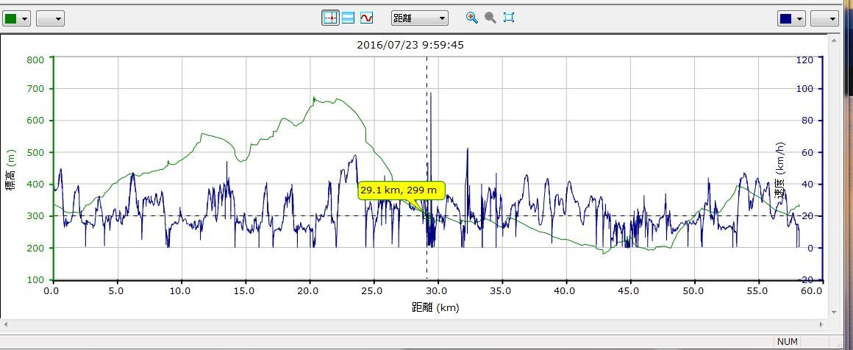Click the yellow 29.1 km, 299 m tooltip
Viewport: 853px width, 350px height.
click(x=401, y=190)
